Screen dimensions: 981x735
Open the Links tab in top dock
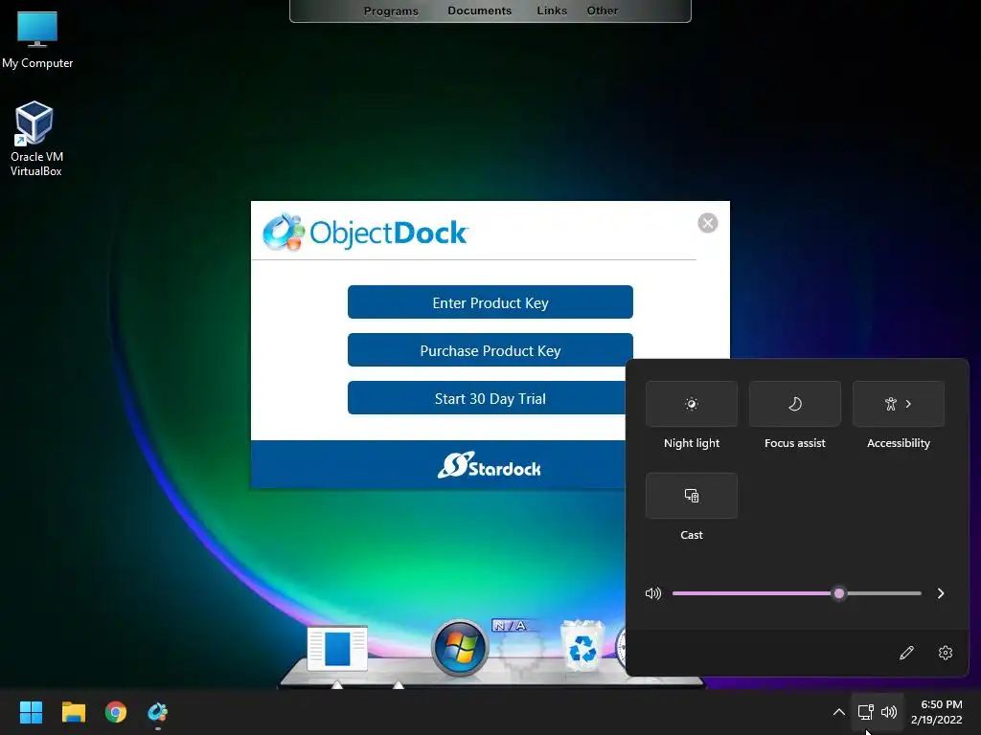click(552, 11)
